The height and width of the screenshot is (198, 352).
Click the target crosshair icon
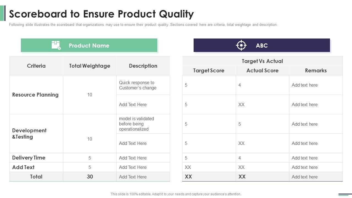(241, 45)
